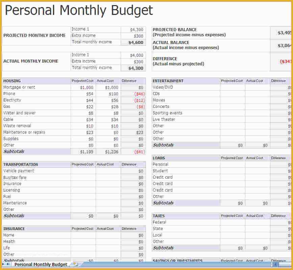Select Electricity actual cost $56

click(x=108, y=100)
